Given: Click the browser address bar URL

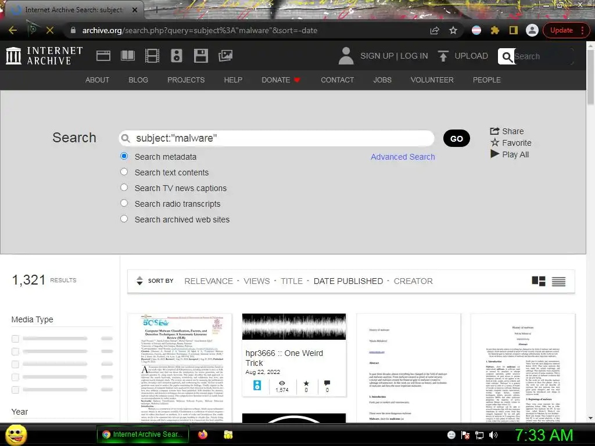Looking at the screenshot, I should point(200,30).
